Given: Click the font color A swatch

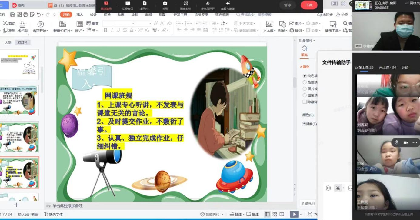Looking at the screenshot, I should 131,30.
